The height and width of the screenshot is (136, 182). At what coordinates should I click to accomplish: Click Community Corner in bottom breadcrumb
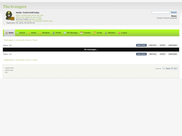pos(23,60)
